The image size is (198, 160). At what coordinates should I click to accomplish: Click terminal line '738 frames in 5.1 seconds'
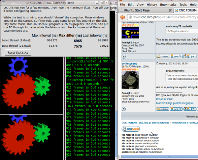88,125
